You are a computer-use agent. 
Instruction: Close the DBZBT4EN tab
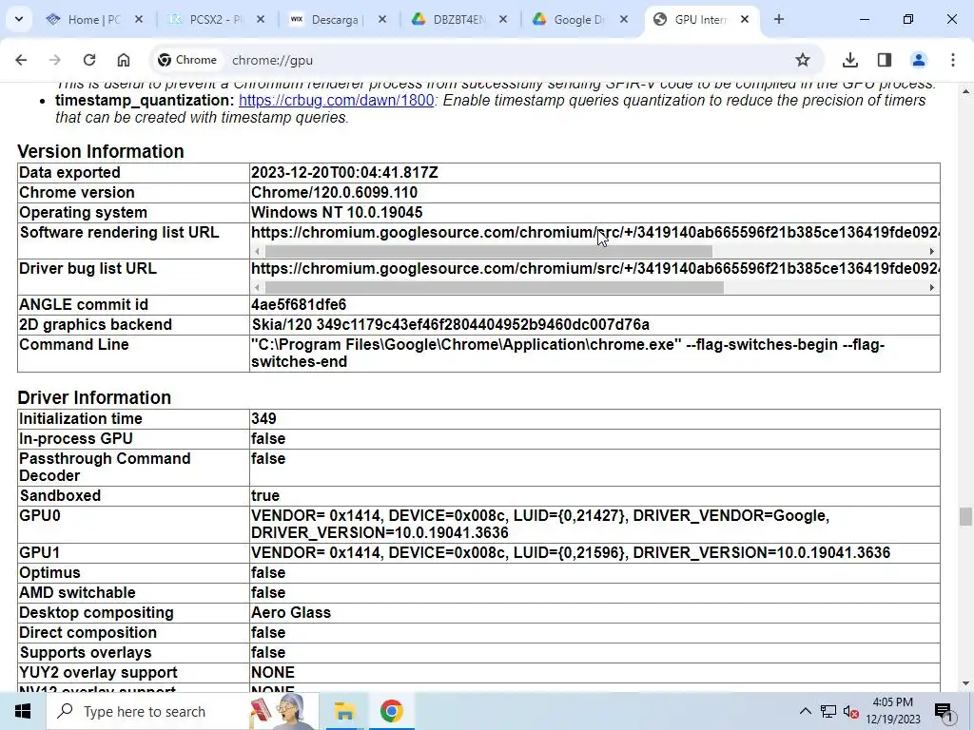503,20
